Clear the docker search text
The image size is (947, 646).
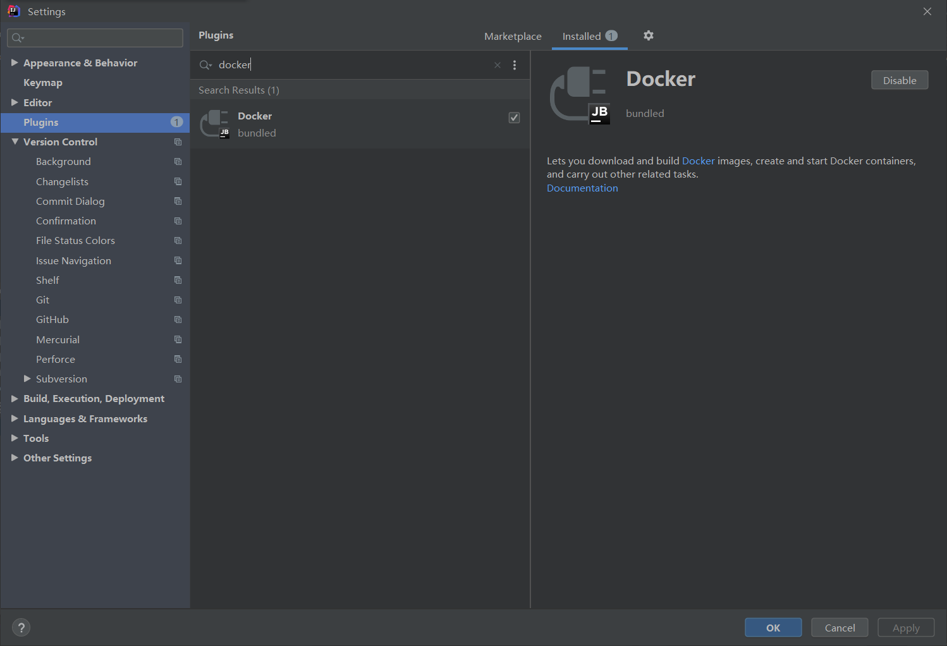498,65
